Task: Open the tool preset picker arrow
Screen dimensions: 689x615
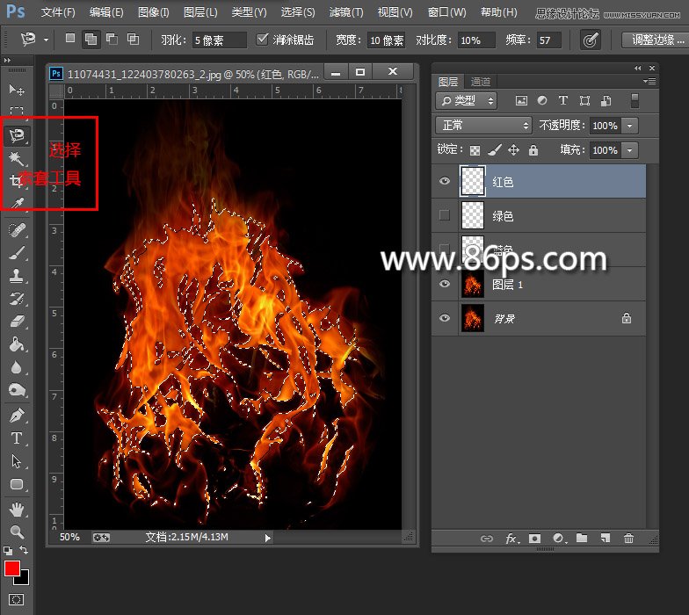Action: [46, 40]
